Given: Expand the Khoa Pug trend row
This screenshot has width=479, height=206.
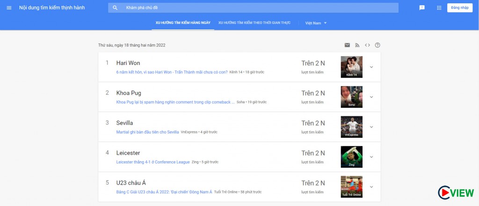Looking at the screenshot, I should click(x=371, y=97).
